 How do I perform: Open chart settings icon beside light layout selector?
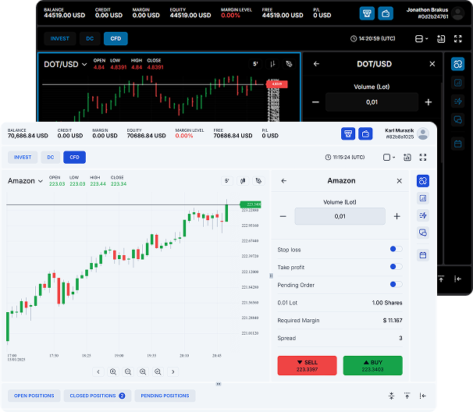[x=407, y=157]
